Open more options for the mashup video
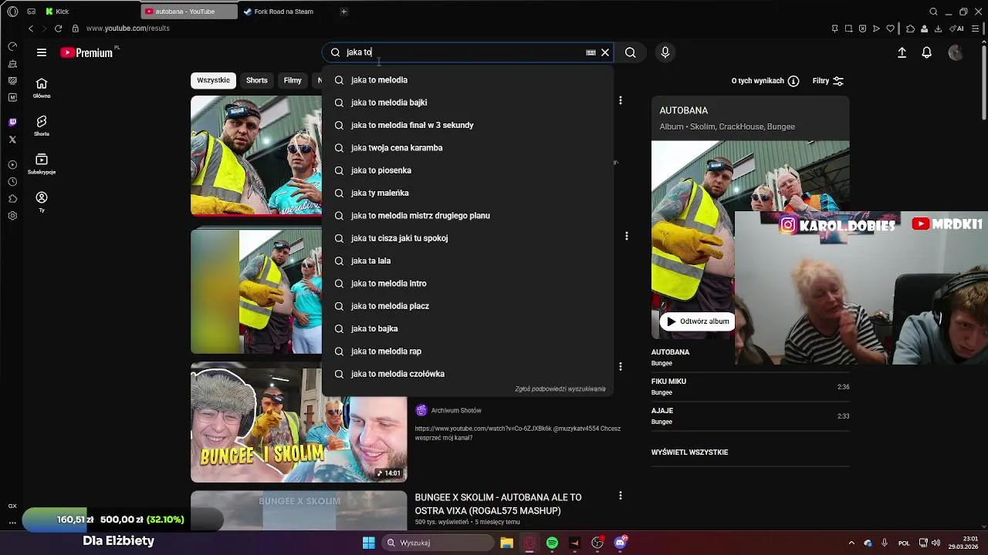Viewport: 988px width, 555px height. pos(620,496)
